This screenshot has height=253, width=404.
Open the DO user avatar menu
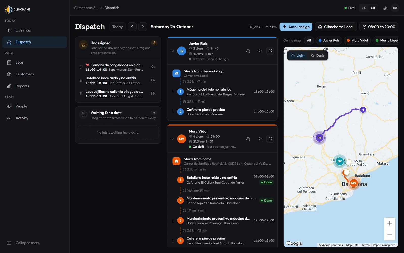(395, 8)
